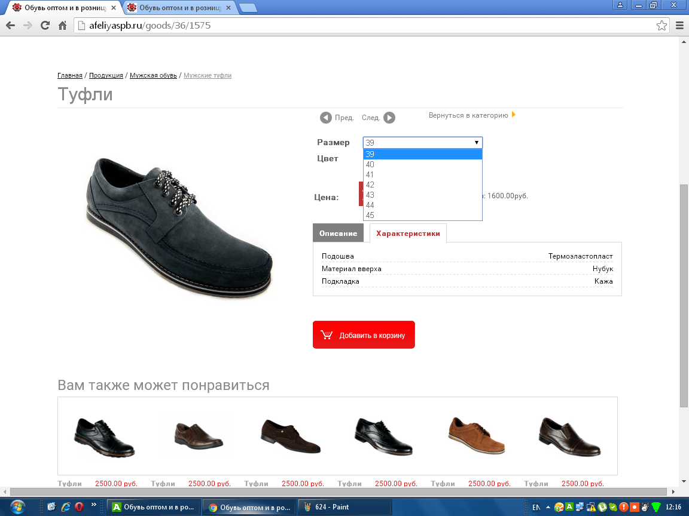Click the first quick launch icon left of Internet Explorer
Screen dimensions: 689x516
(51, 507)
